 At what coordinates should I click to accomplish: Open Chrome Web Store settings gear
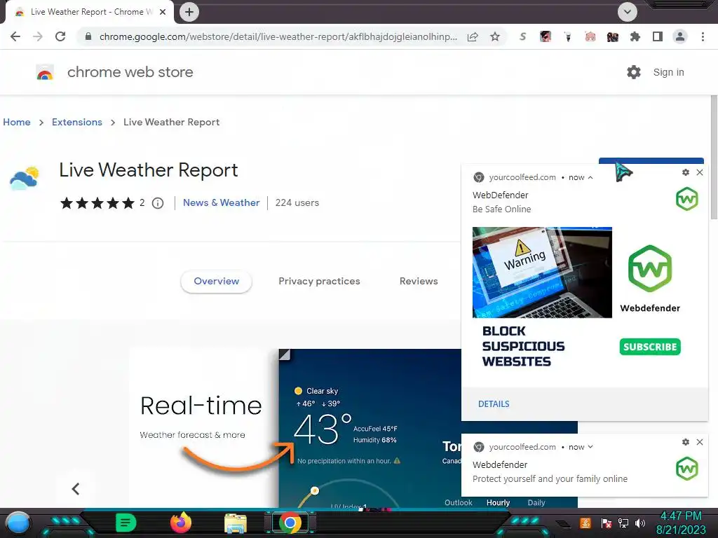tap(634, 72)
